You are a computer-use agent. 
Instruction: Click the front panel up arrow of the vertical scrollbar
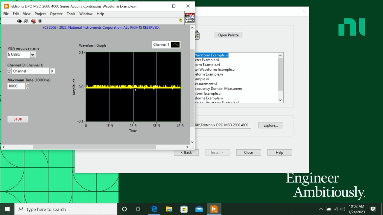click(x=192, y=28)
